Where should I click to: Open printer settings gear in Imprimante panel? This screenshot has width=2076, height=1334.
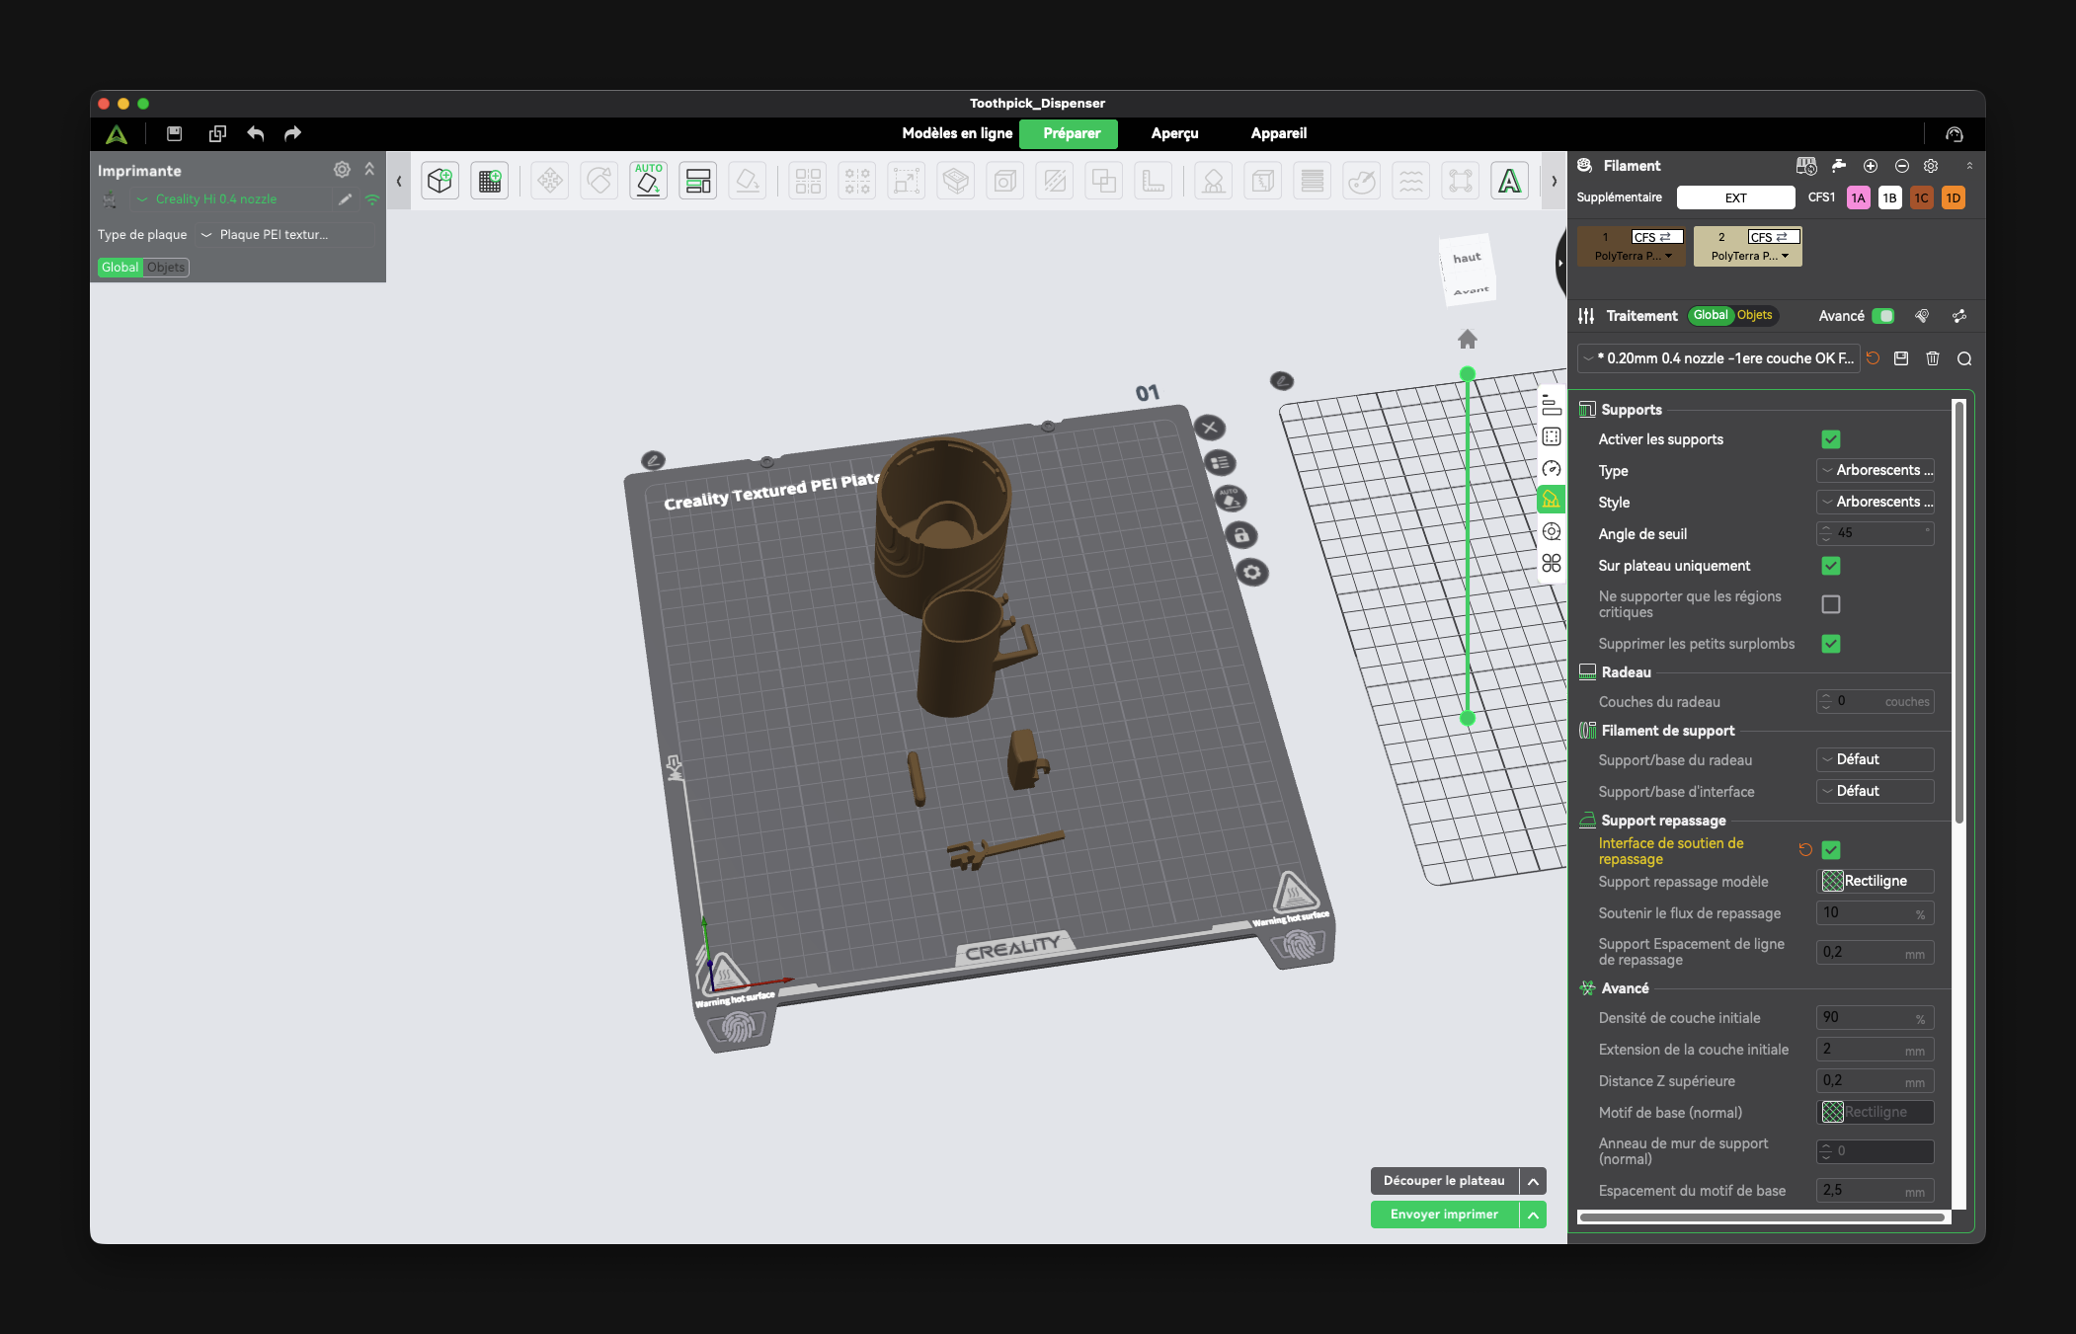pos(342,170)
